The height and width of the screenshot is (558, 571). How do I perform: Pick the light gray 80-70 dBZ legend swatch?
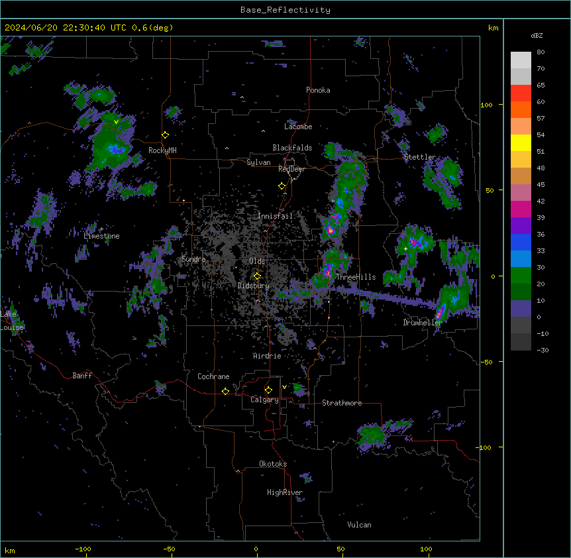tap(521, 60)
